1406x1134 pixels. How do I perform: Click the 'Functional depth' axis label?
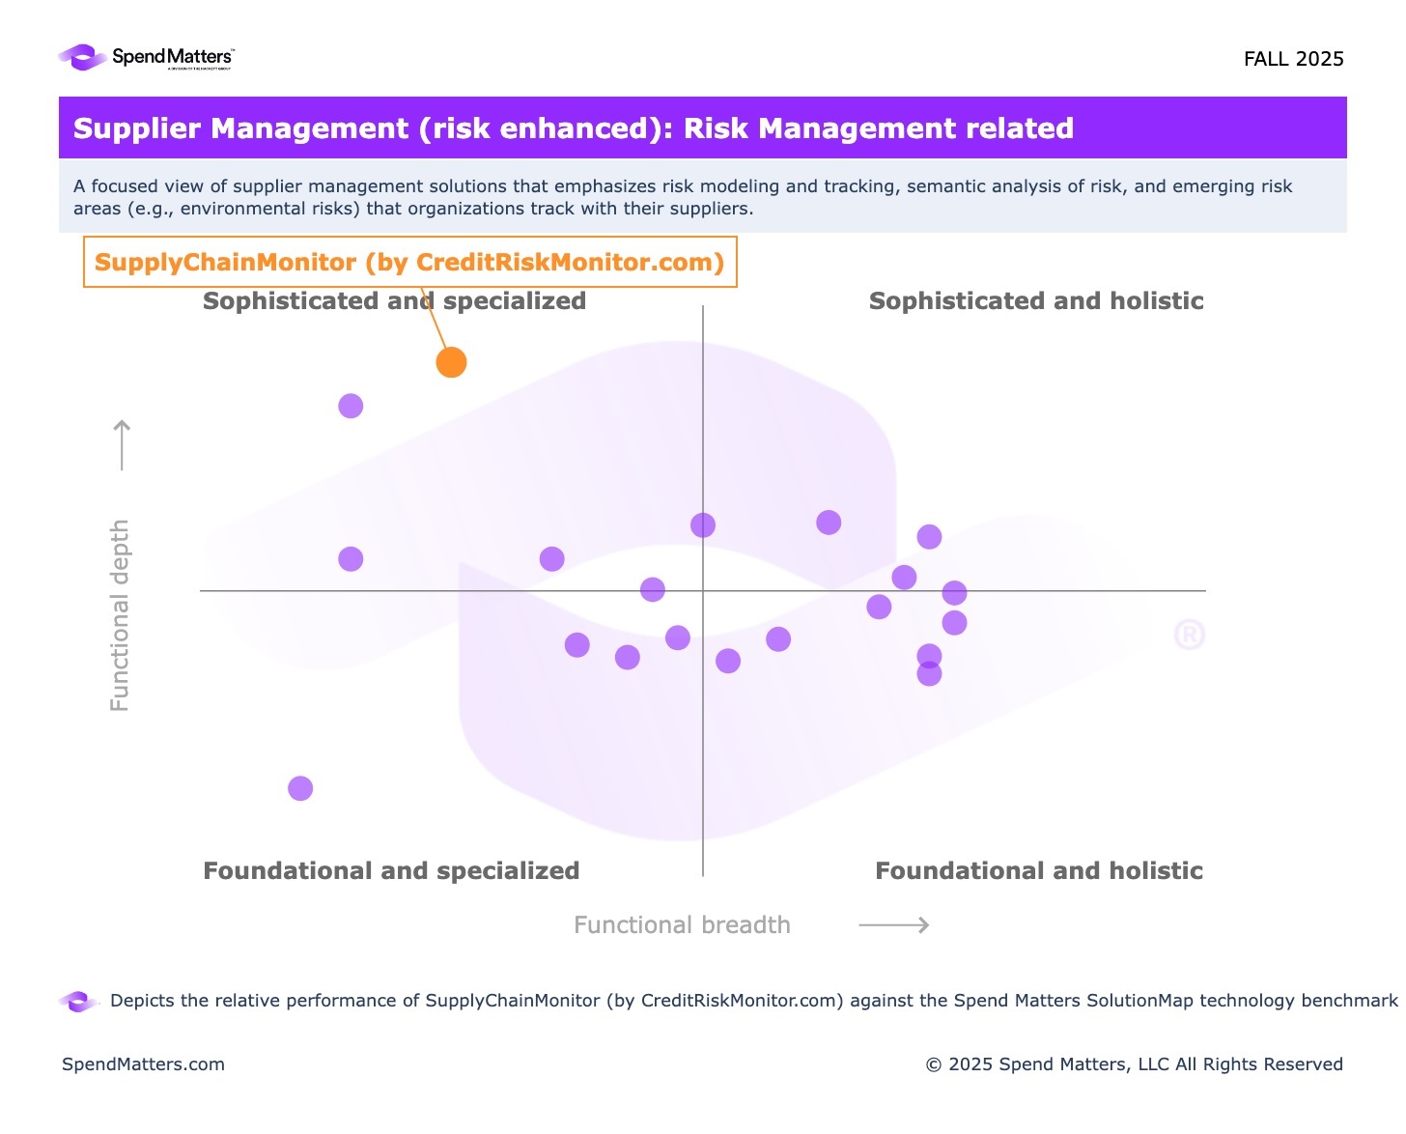point(120,615)
